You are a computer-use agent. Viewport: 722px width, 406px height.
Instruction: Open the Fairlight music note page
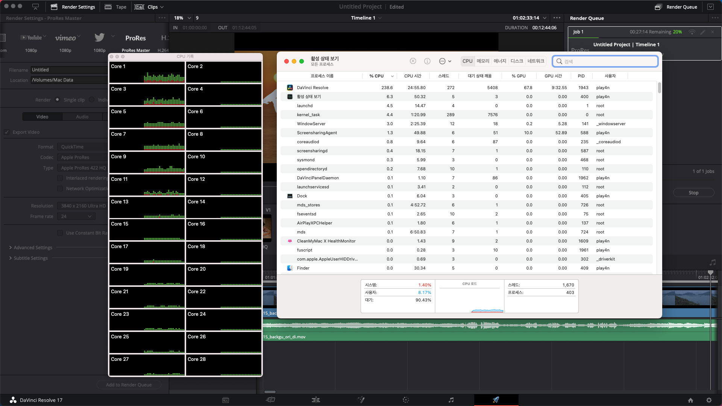(x=451, y=400)
